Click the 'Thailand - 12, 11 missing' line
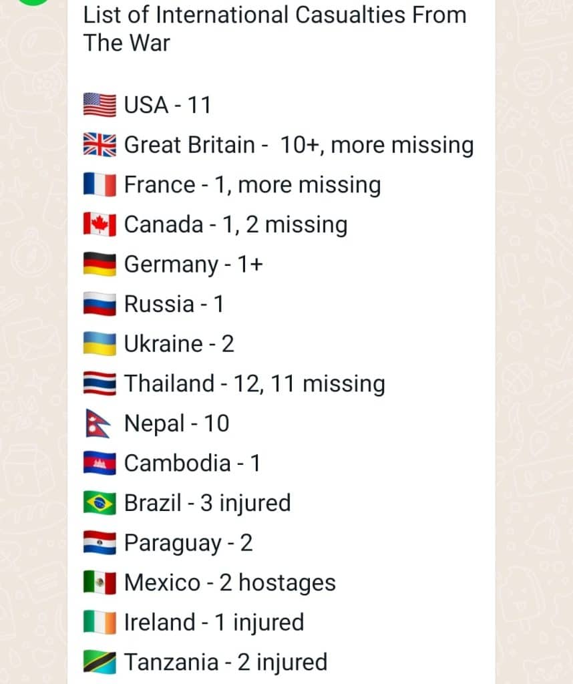 [x=234, y=384]
